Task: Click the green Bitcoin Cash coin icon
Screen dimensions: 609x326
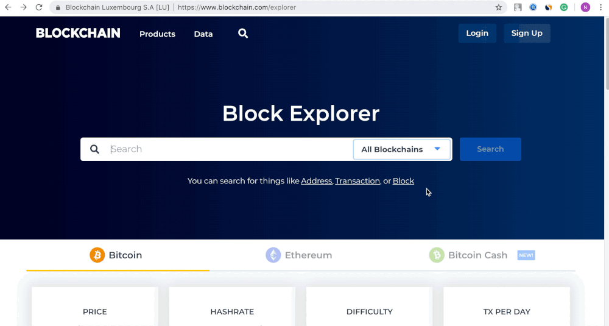Action: pyautogui.click(x=437, y=255)
